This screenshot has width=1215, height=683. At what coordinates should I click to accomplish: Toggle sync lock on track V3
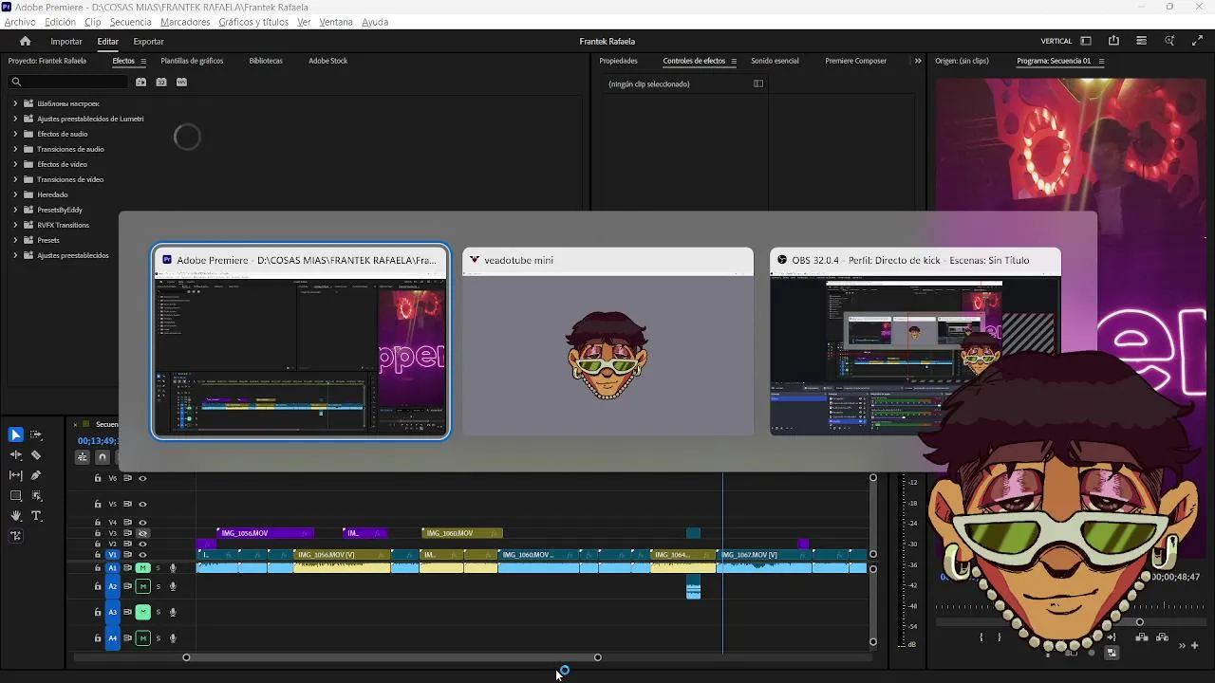[127, 533]
